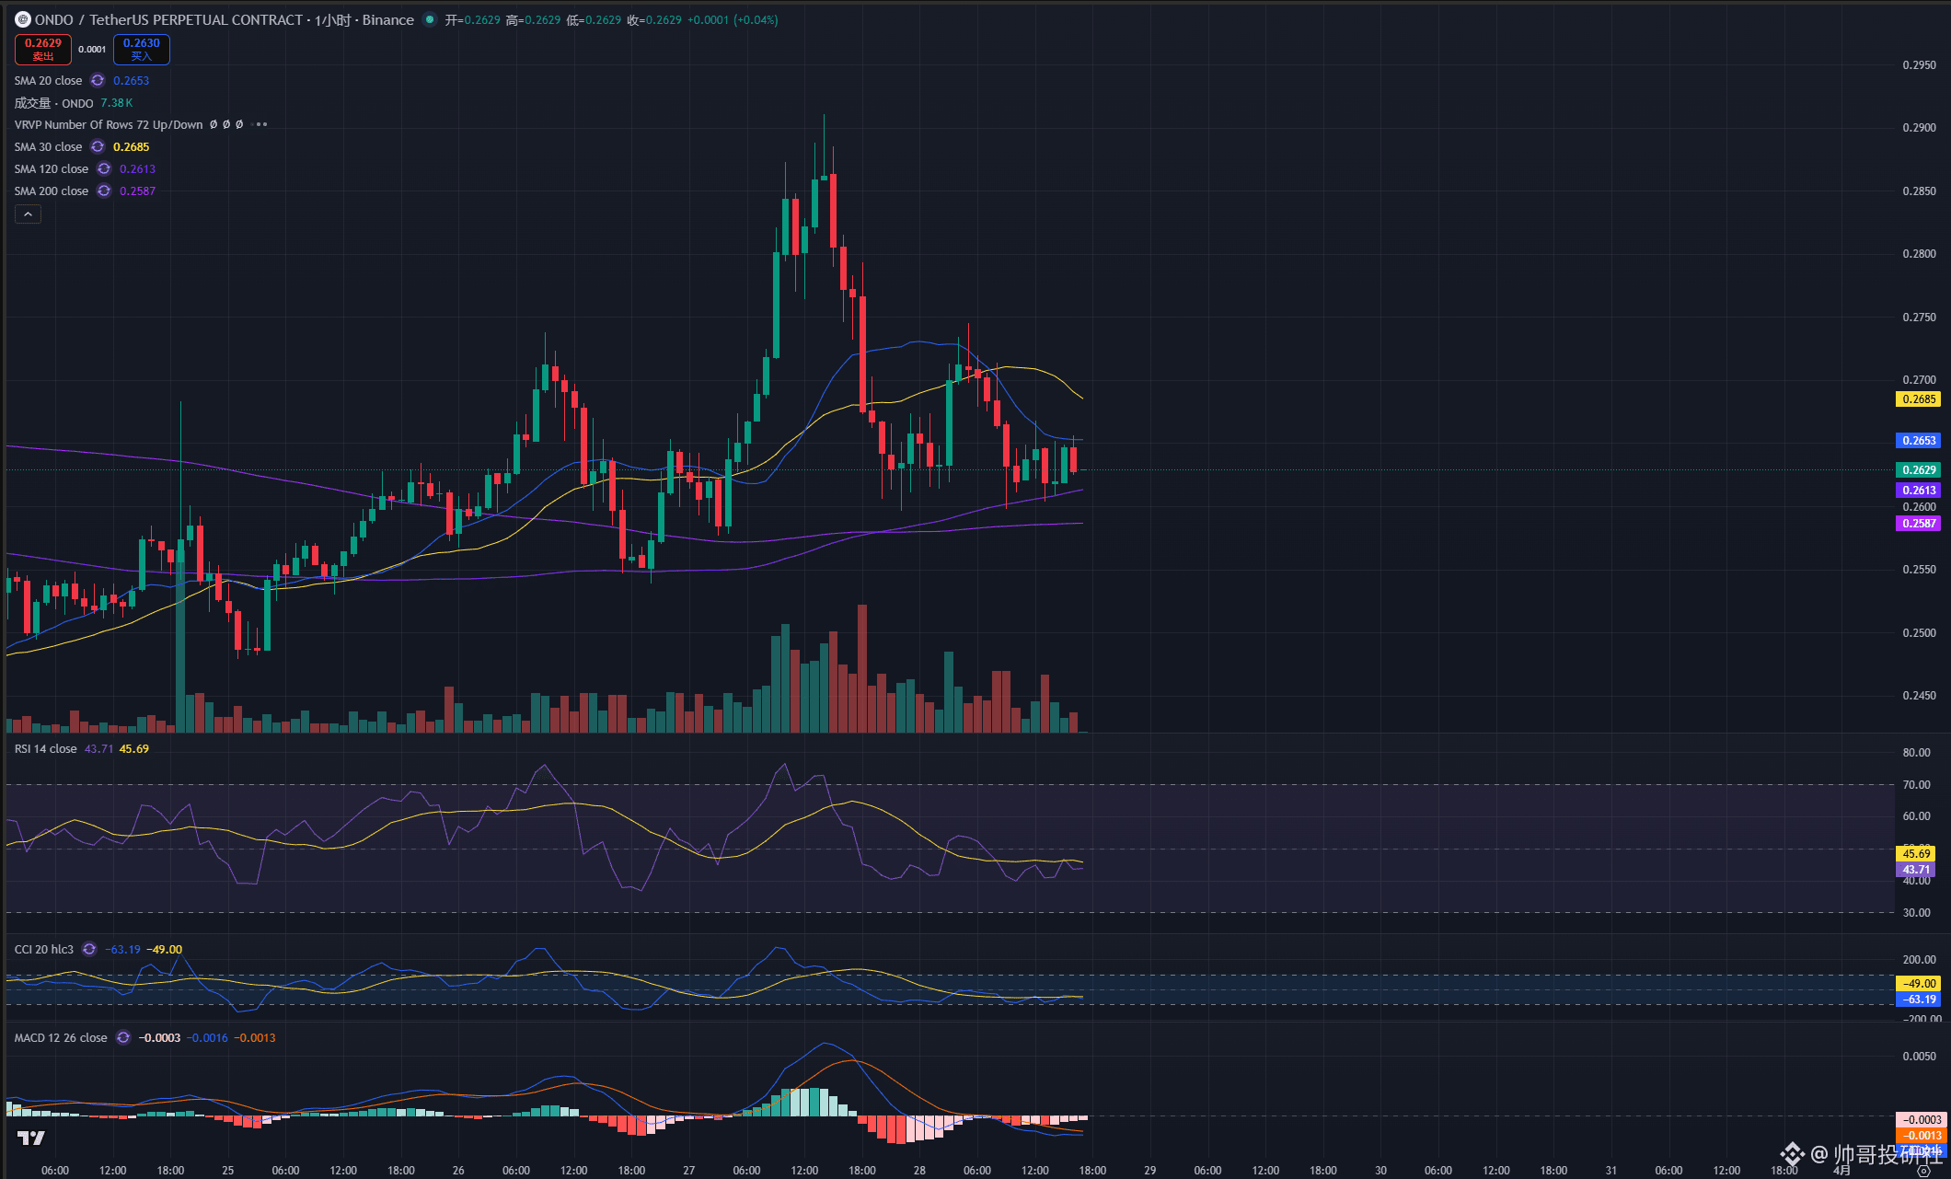Click the SMA 20 refresh icon

click(x=98, y=80)
